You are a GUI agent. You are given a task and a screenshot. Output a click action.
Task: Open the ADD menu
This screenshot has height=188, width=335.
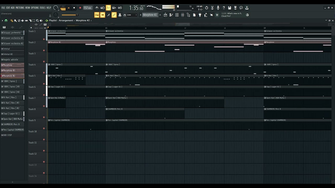point(13,8)
